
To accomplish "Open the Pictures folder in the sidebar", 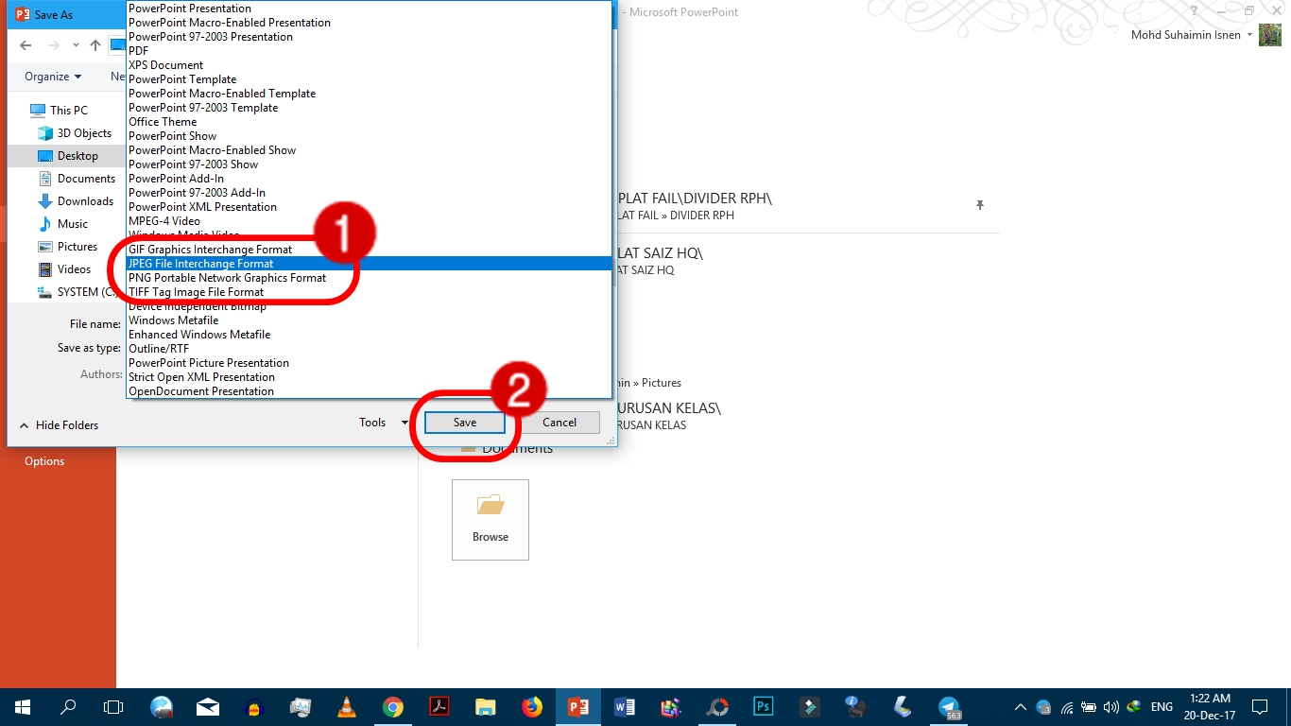I will point(67,247).
